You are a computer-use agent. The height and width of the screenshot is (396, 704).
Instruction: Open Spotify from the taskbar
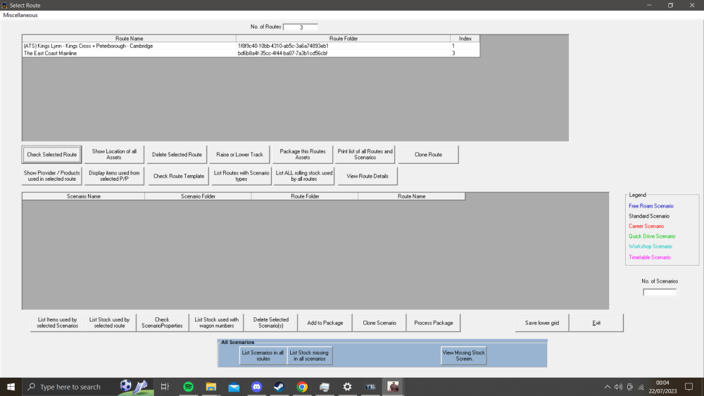tap(189, 387)
